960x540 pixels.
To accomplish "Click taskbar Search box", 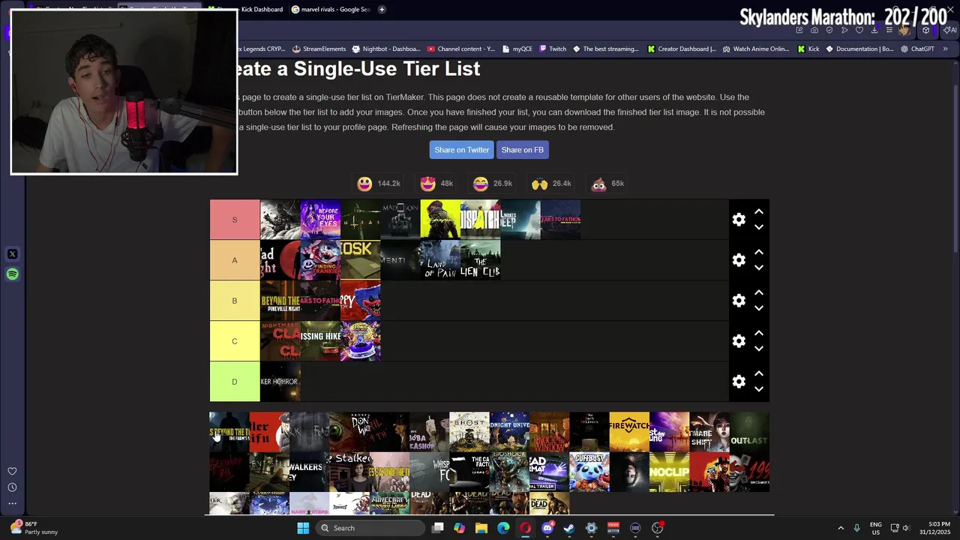I will pos(370,528).
